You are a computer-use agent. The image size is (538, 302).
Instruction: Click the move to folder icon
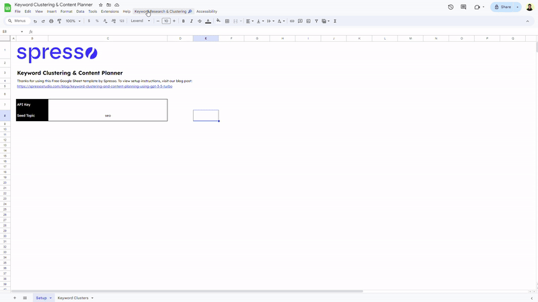point(109,5)
